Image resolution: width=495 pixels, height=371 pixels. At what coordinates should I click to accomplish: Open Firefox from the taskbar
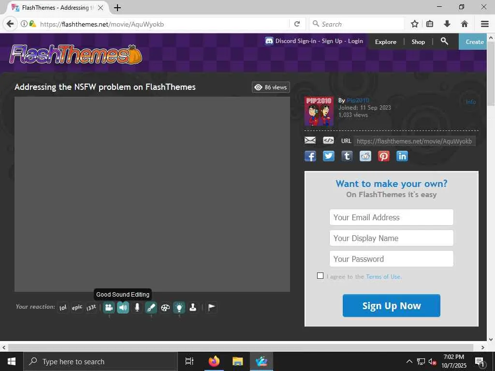[214, 361]
